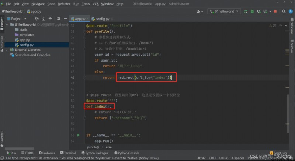Click the 4 spaces indent setting
Viewport: 295px width, 161px height.
(238, 158)
